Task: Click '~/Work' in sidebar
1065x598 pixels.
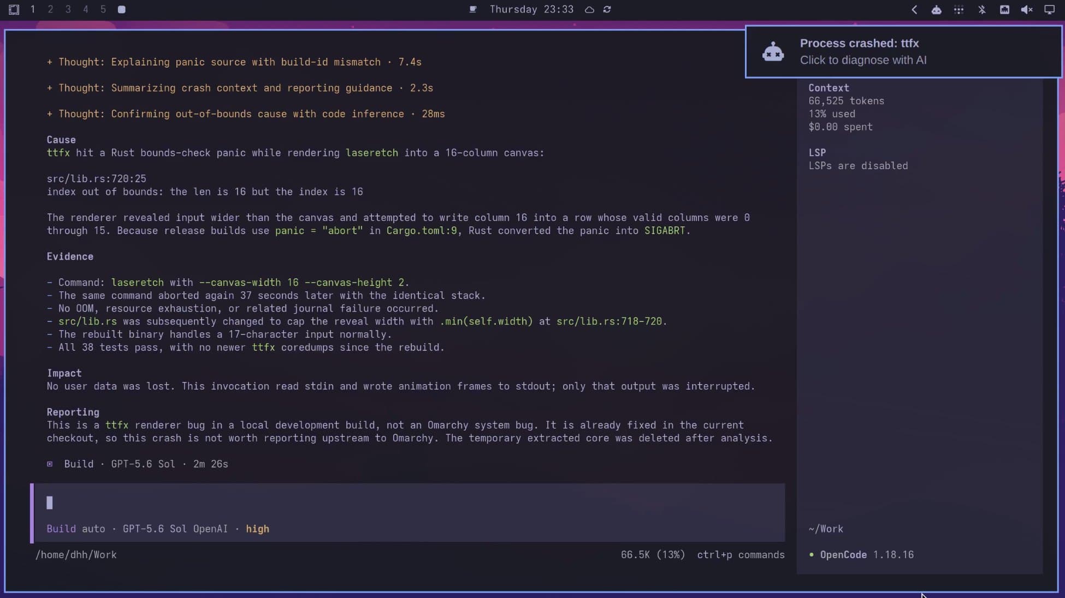Action: click(x=826, y=529)
